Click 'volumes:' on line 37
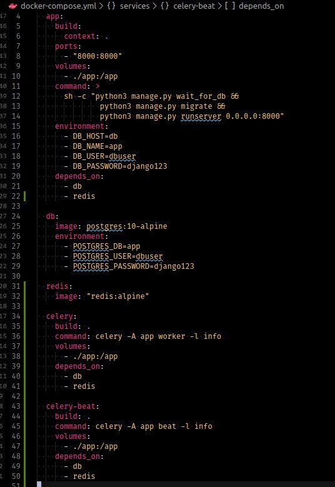The width and height of the screenshot is (335, 487). [x=72, y=346]
